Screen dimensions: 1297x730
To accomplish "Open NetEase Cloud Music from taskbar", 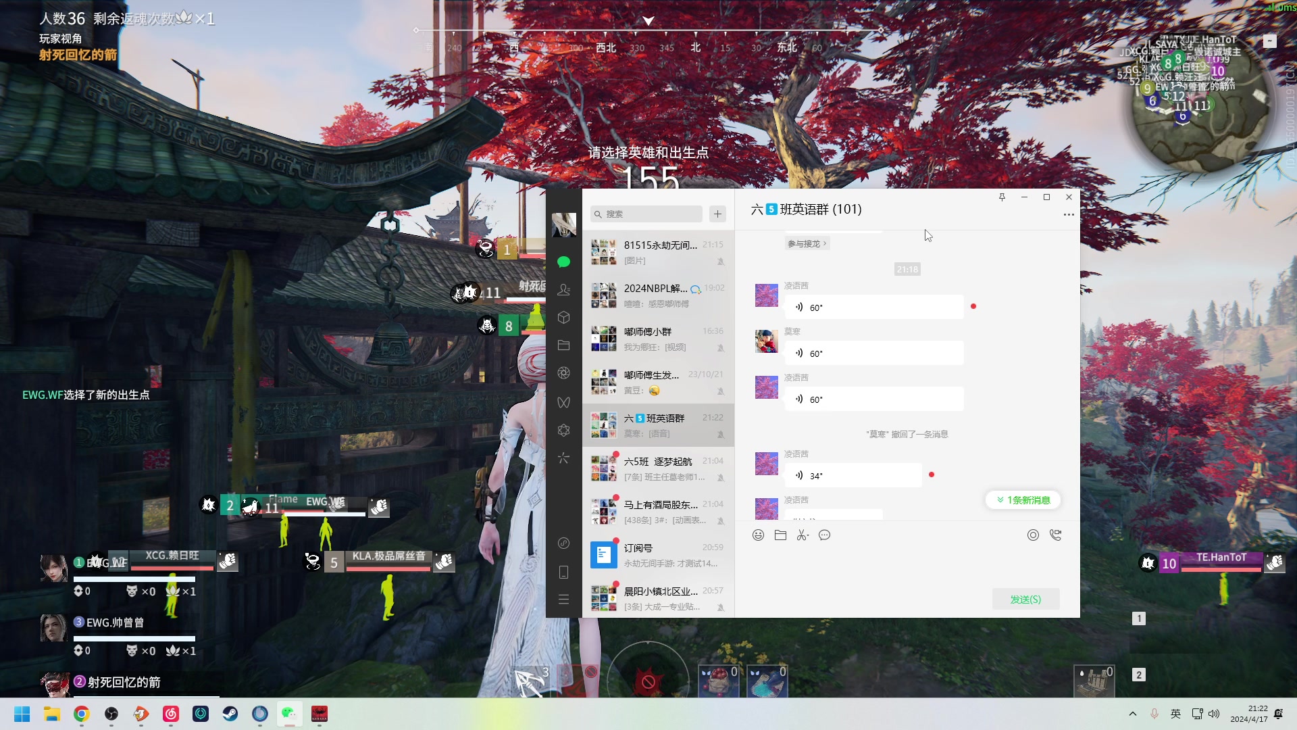I will [x=171, y=714].
